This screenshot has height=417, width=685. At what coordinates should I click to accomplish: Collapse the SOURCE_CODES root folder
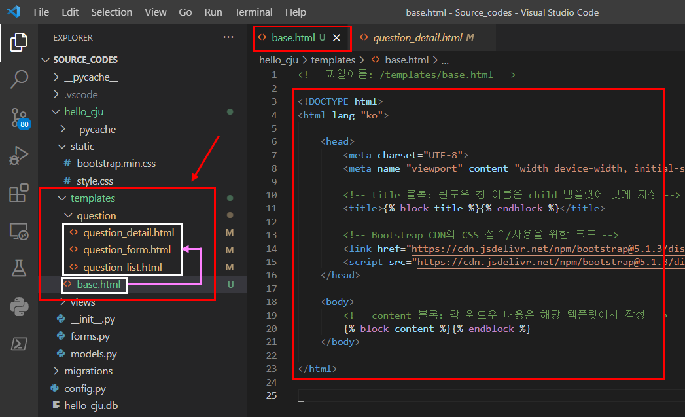click(x=45, y=60)
